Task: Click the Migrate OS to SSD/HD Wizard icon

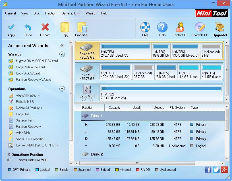Action: click(11, 61)
